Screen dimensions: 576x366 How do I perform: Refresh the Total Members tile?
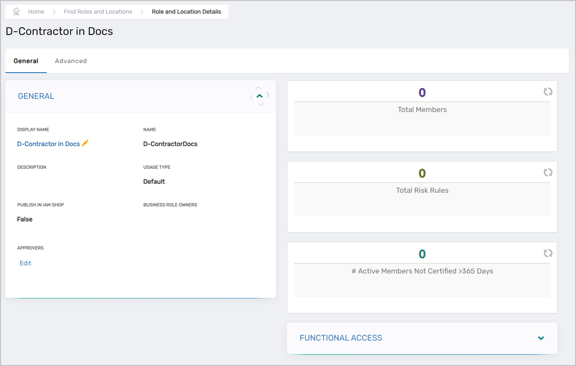coord(548,92)
